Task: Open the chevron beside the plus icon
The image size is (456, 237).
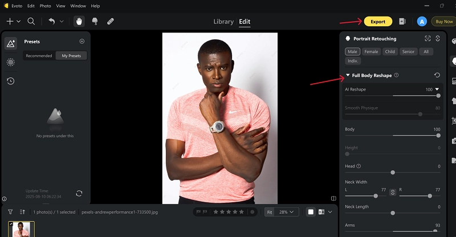Action: coord(18,21)
